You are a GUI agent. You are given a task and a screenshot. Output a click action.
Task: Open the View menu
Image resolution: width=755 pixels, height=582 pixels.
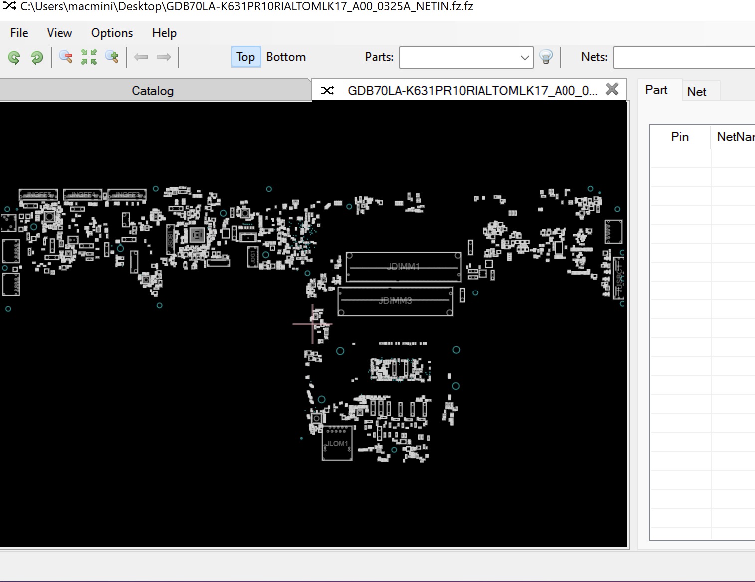(59, 33)
